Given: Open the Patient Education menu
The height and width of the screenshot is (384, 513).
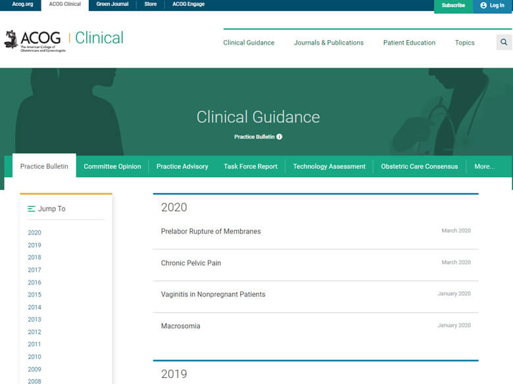Looking at the screenshot, I should (x=409, y=43).
